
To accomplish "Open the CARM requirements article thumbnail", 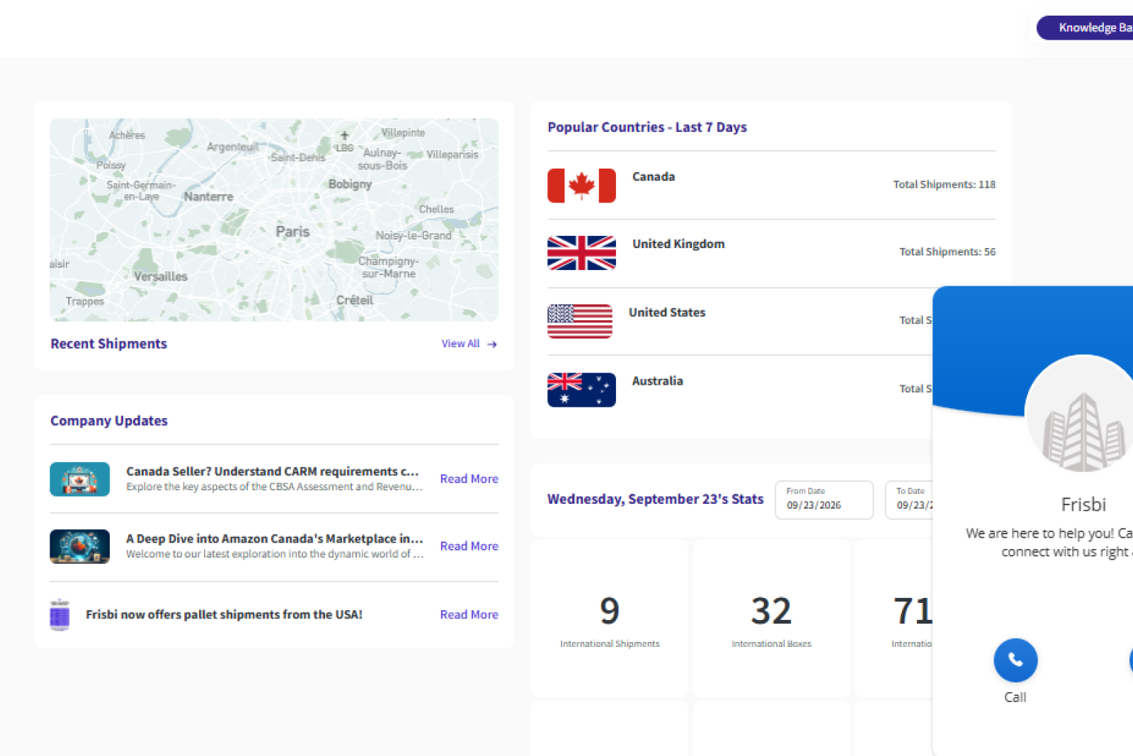I will [80, 479].
